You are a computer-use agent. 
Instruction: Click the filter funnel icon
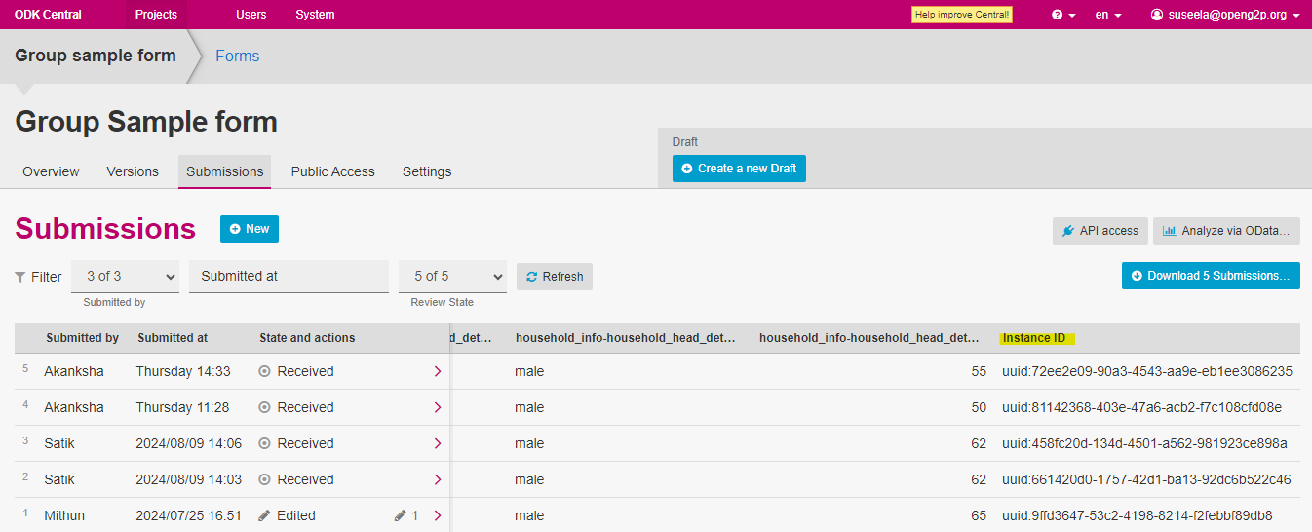click(x=20, y=277)
